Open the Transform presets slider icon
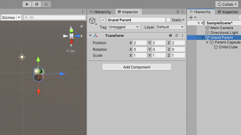Image resolution: width=241 pixels, height=135 pixels. [x=177, y=35]
